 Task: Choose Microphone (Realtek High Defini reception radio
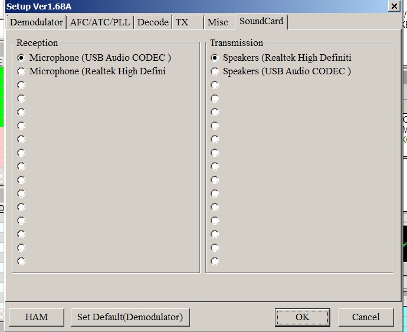point(21,71)
